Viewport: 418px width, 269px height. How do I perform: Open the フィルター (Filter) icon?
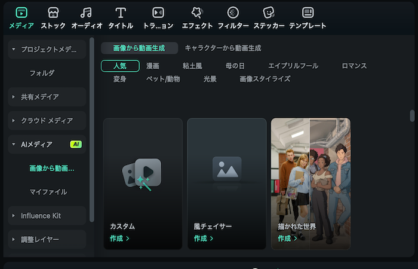233,13
